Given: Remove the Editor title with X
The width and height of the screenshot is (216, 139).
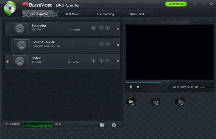Looking at the screenshot, I should click(118, 61).
